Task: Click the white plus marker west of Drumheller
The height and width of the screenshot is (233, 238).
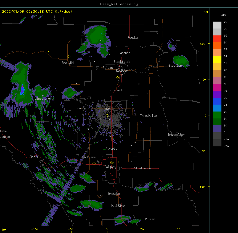Action: 169,104
